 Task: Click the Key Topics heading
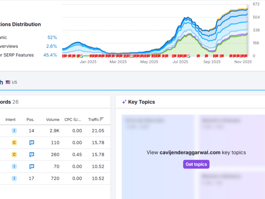[142, 102]
